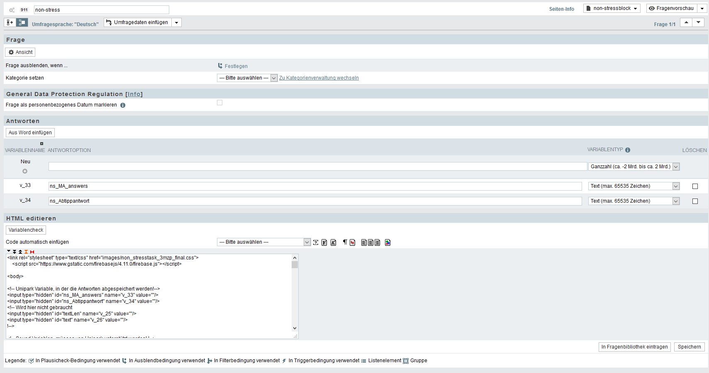Screen dimensions: 709x373
Task: Click the v_34 variable name
Action: [x=25, y=200]
